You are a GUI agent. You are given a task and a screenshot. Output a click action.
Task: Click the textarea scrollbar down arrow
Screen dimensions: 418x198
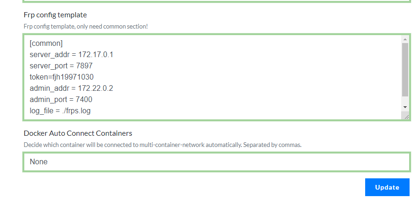click(x=405, y=107)
